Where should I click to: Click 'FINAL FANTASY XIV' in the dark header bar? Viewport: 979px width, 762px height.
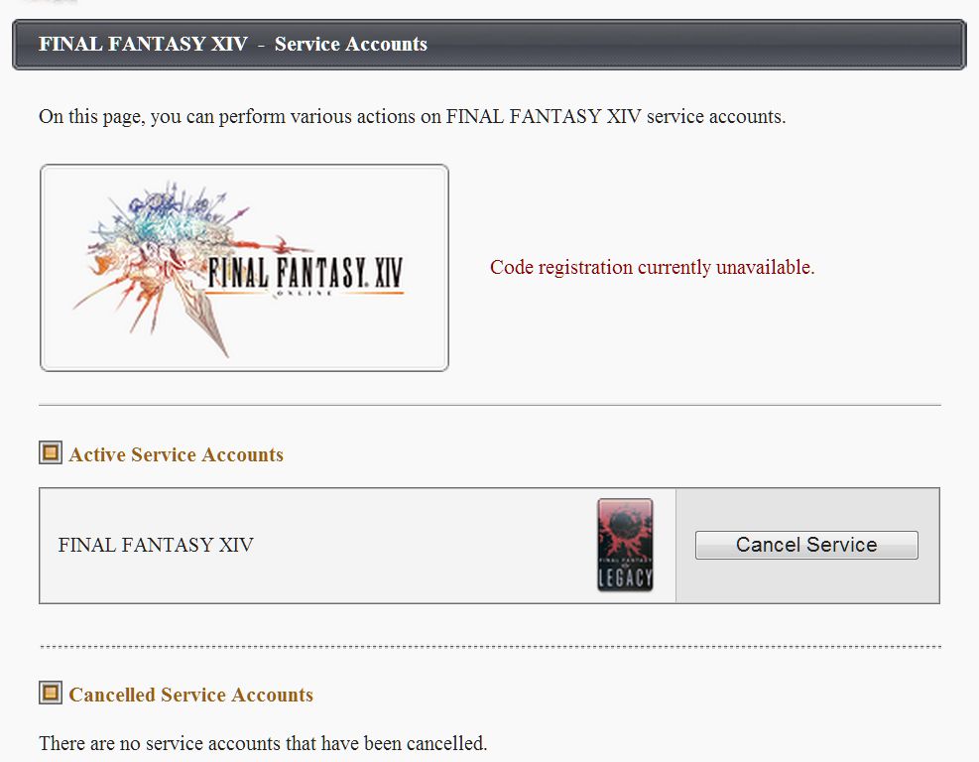tap(143, 44)
